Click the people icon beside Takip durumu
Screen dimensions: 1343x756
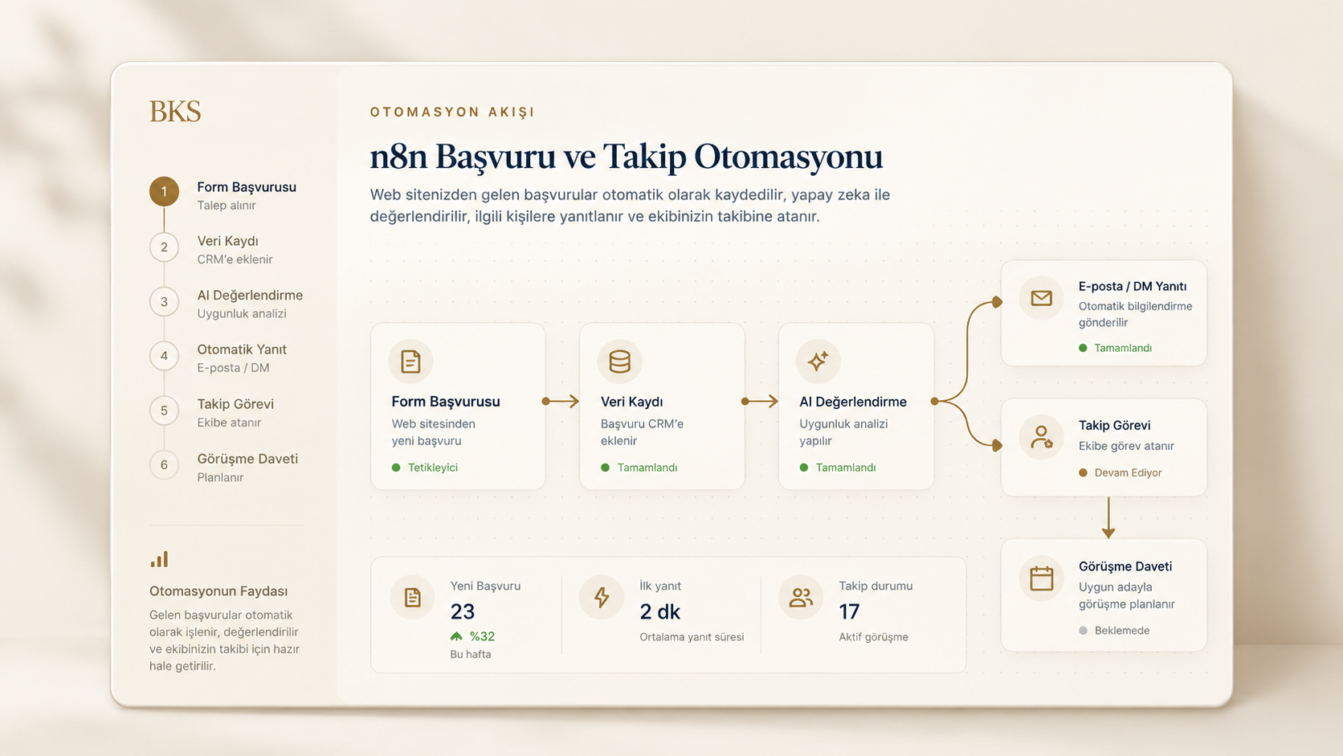(x=801, y=597)
